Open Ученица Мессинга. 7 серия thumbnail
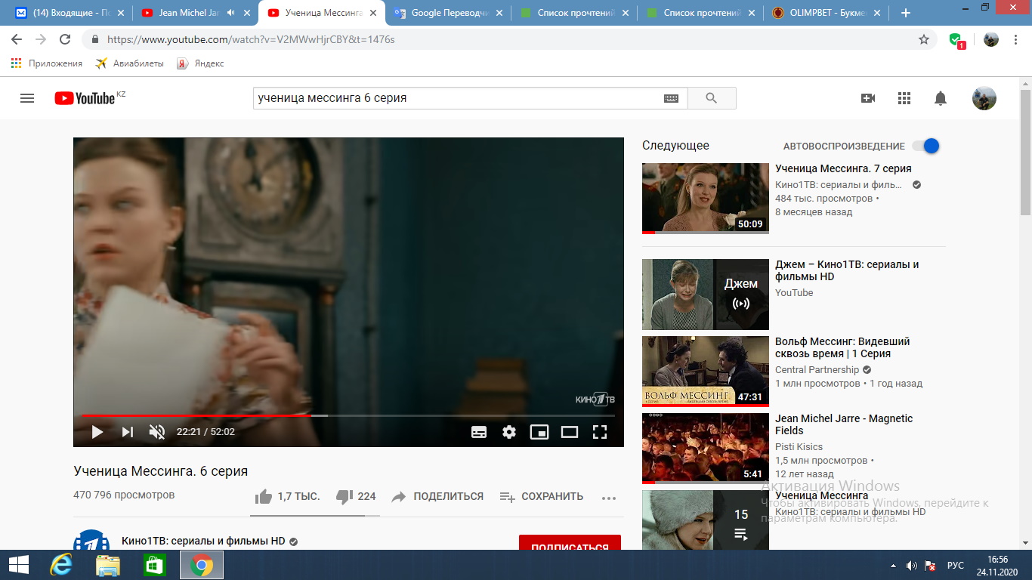The image size is (1032, 580). (x=706, y=198)
